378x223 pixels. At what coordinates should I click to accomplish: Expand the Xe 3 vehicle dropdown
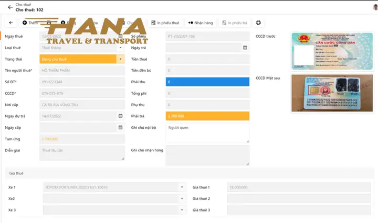[x=182, y=210]
